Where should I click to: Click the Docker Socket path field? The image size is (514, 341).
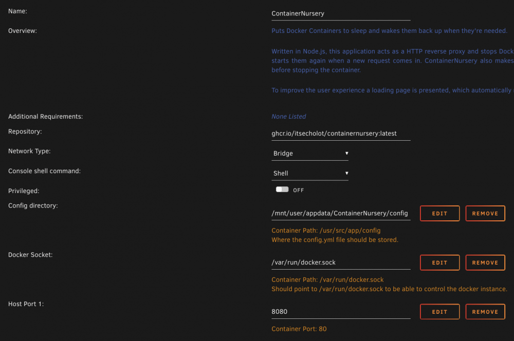[341, 262]
